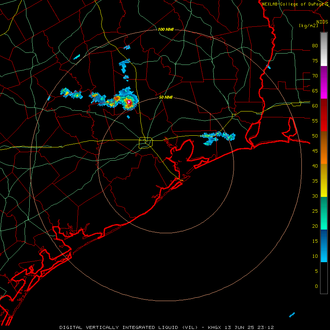The image size is (330, 330).
Task: Pick the green-teal segment of the color bar
Action: pyautogui.click(x=324, y=213)
